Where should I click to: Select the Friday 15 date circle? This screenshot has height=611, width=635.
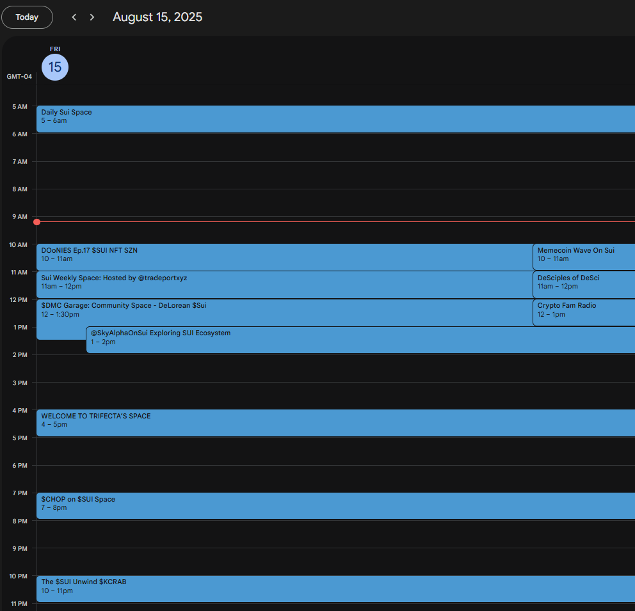[55, 67]
